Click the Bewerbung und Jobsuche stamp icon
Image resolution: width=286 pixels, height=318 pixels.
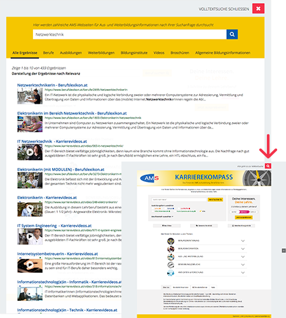170,265
